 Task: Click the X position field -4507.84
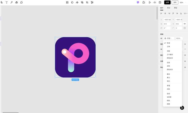click(167, 20)
